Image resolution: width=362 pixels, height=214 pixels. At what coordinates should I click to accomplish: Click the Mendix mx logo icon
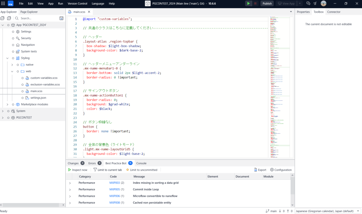[x=11, y=4]
